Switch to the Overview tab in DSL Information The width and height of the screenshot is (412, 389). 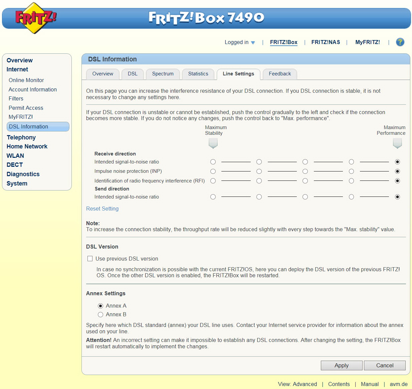pyautogui.click(x=103, y=74)
